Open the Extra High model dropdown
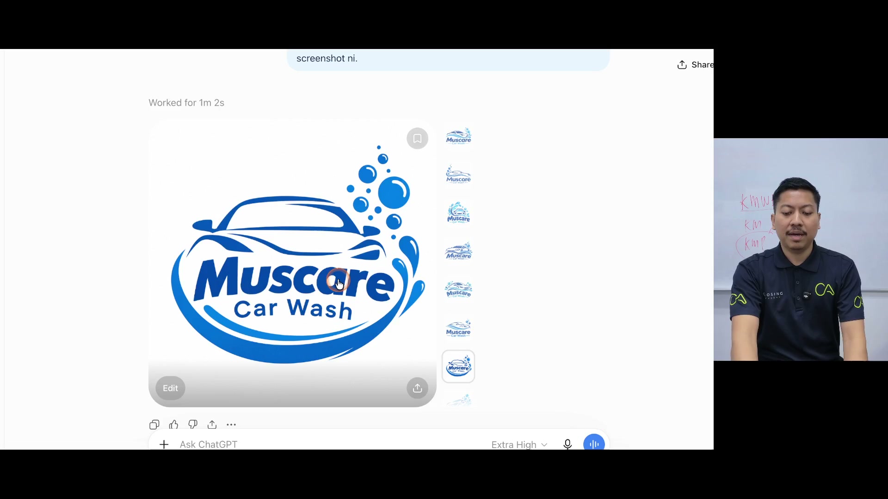Viewport: 888px width, 499px height. coord(519,444)
